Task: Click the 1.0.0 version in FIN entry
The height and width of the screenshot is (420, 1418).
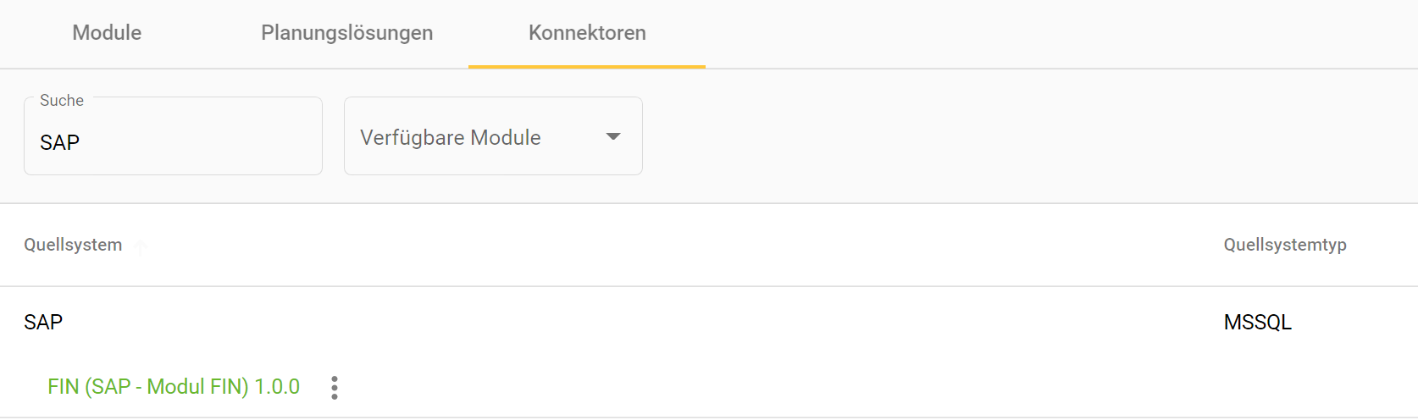Action: point(277,387)
